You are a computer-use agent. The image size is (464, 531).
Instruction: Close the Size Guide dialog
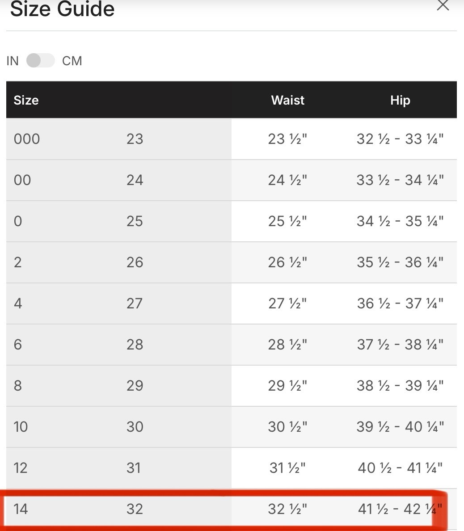tap(443, 5)
